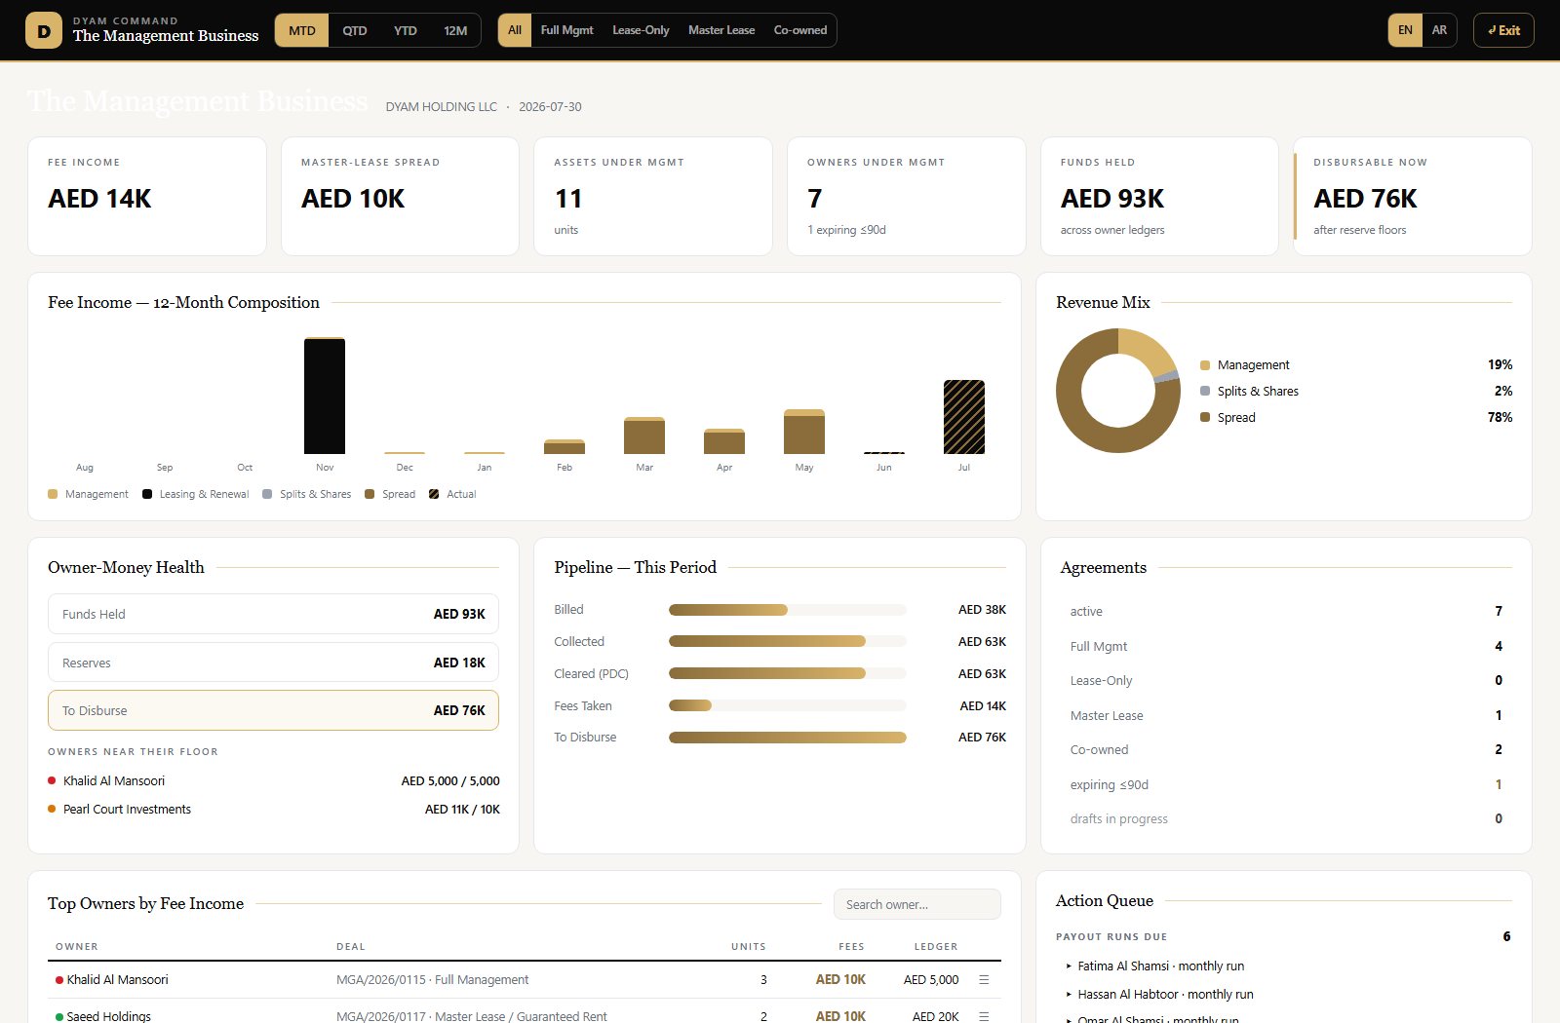The image size is (1560, 1023).
Task: Switch language to AR
Action: [1439, 30]
